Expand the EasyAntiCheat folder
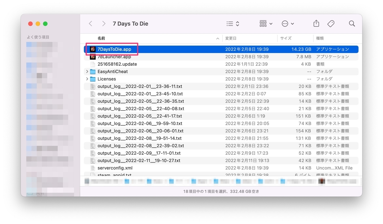 [87, 71]
